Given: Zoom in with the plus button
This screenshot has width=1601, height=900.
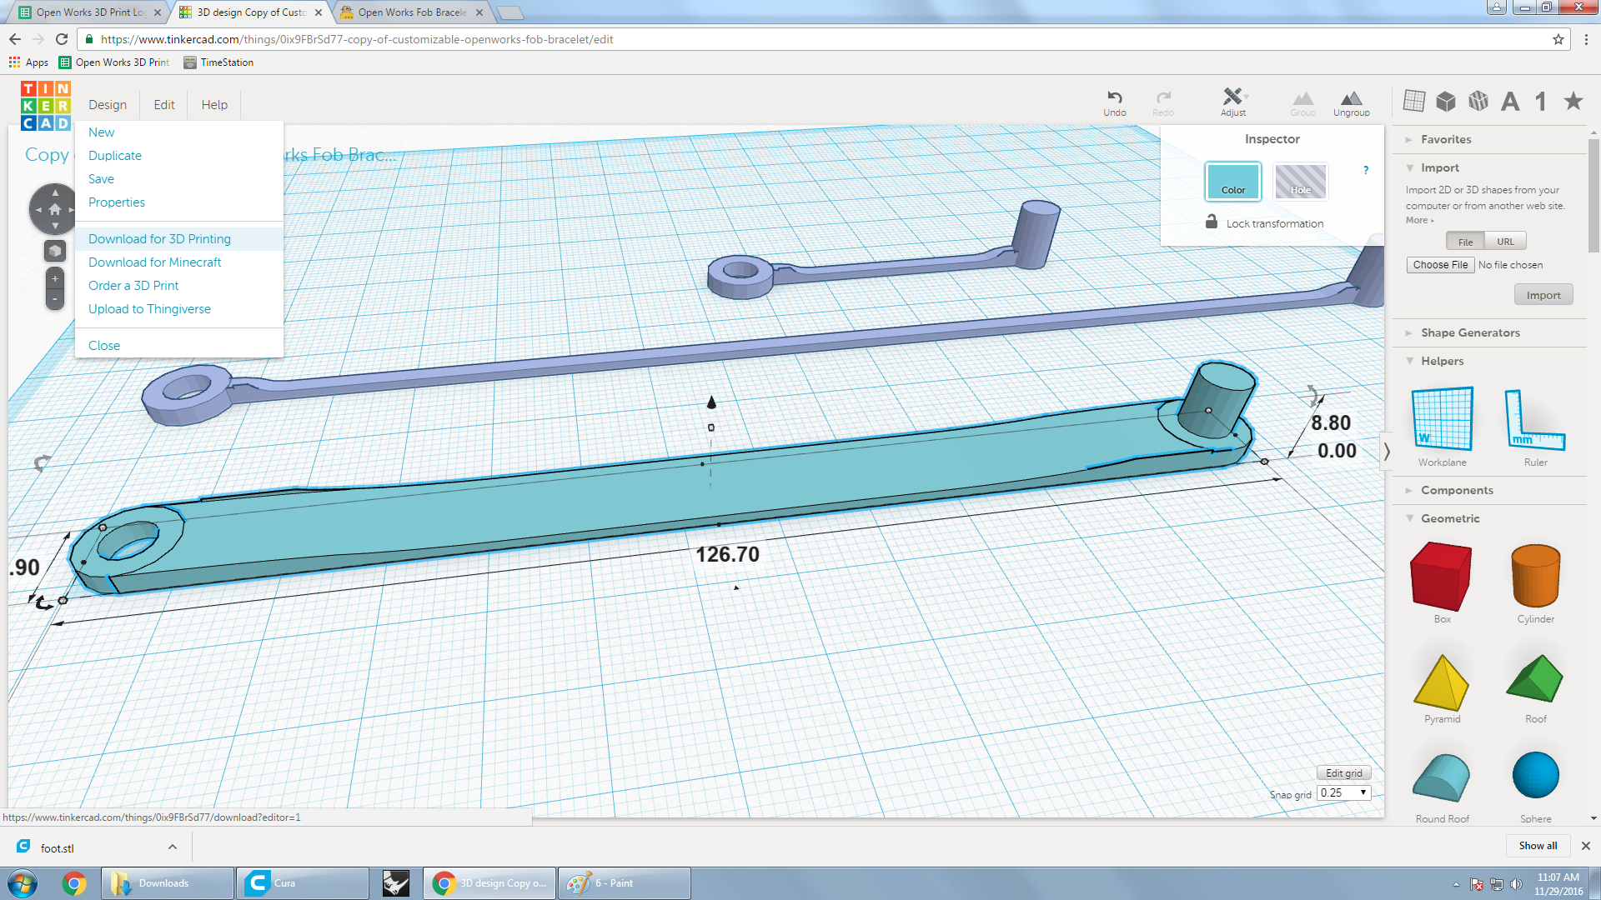Looking at the screenshot, I should [x=55, y=278].
